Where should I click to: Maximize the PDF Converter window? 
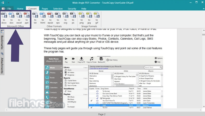(197, 2)
